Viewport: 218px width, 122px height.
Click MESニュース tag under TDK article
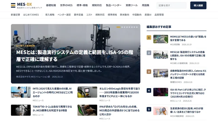point(38,115)
